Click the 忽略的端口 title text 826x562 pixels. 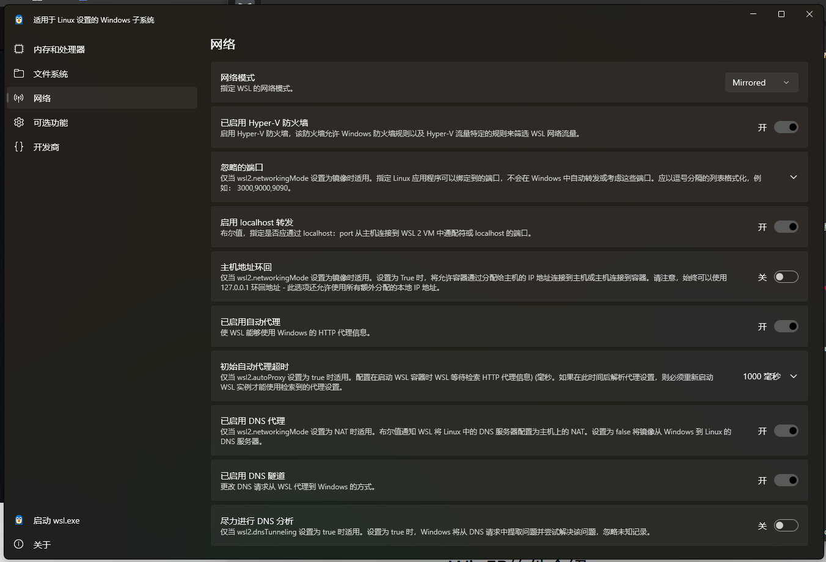click(242, 167)
